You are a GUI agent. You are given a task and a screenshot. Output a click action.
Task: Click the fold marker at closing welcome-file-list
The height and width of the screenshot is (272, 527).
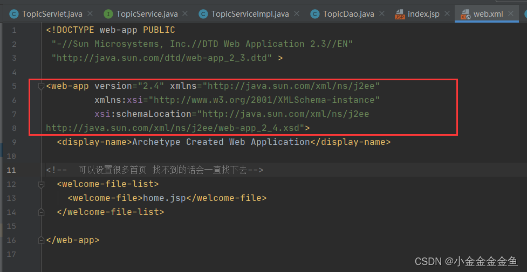point(42,212)
